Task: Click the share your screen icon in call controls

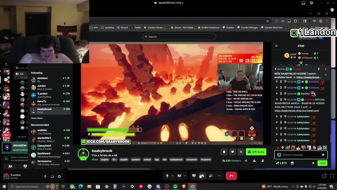Action: pos(194,176)
